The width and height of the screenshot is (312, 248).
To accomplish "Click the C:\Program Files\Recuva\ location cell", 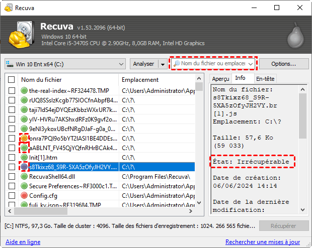I will (x=156, y=177).
